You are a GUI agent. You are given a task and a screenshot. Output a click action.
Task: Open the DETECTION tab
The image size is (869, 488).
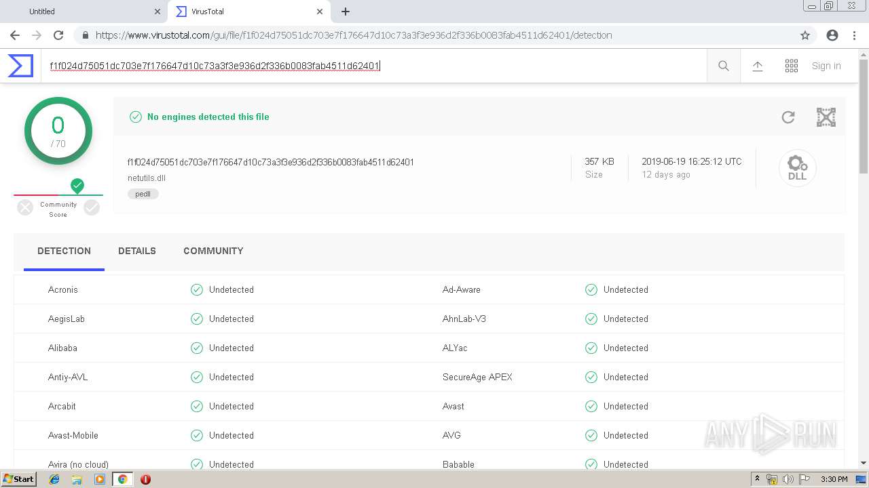(64, 251)
